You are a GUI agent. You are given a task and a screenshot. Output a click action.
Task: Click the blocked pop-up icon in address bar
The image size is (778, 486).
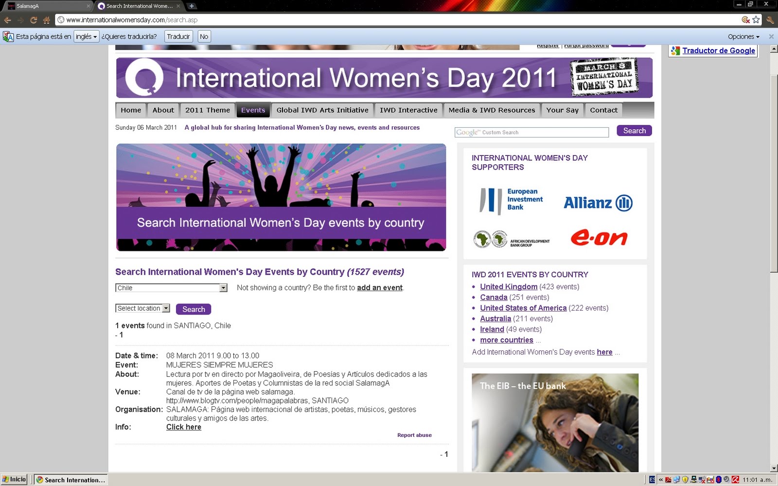click(x=746, y=20)
